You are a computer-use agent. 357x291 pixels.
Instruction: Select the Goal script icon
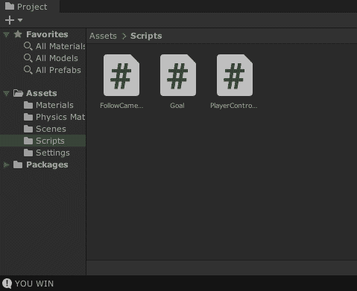(x=178, y=75)
